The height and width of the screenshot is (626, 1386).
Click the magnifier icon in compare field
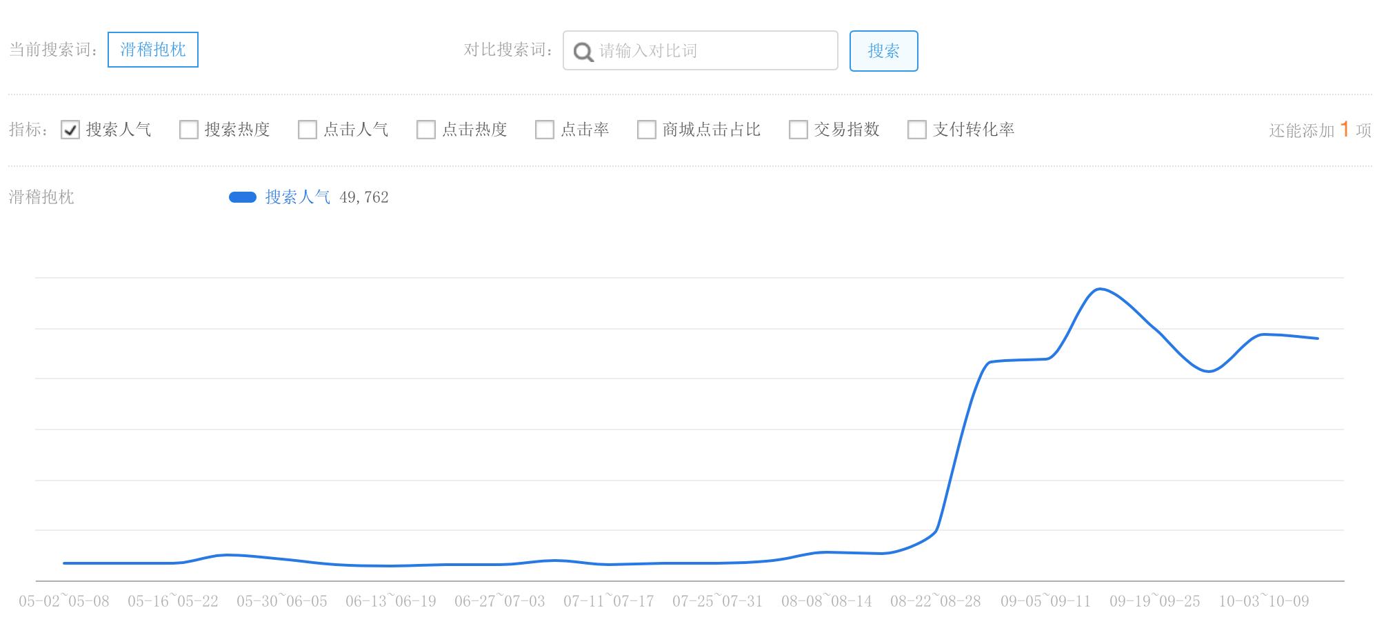coord(583,52)
